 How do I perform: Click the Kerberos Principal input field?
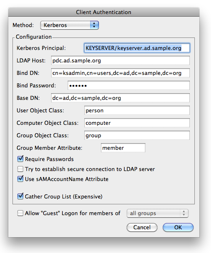point(137,48)
